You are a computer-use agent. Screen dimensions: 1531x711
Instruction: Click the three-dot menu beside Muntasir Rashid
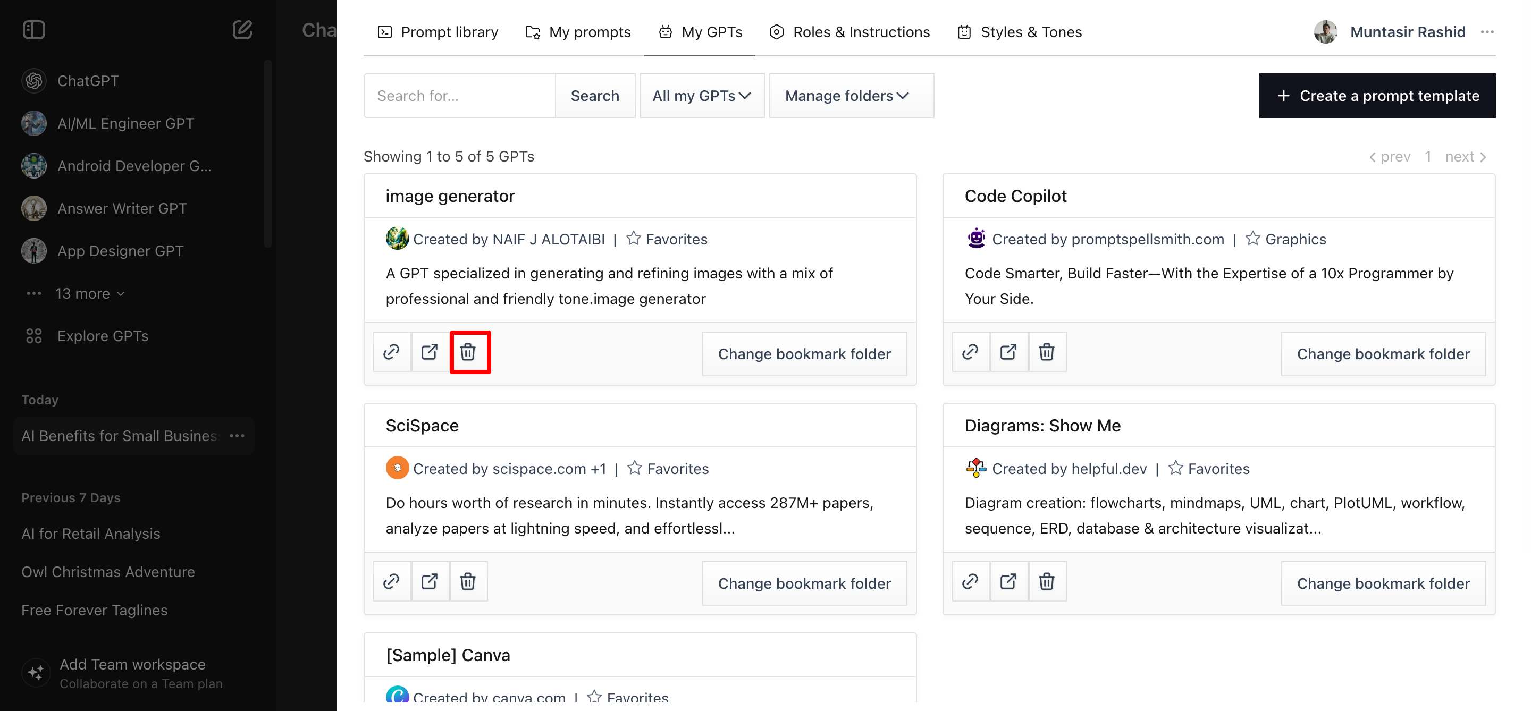coord(1487,32)
